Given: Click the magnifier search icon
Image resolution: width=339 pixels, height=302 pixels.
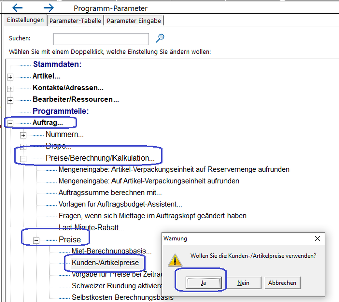Looking at the screenshot, I should 160,38.
